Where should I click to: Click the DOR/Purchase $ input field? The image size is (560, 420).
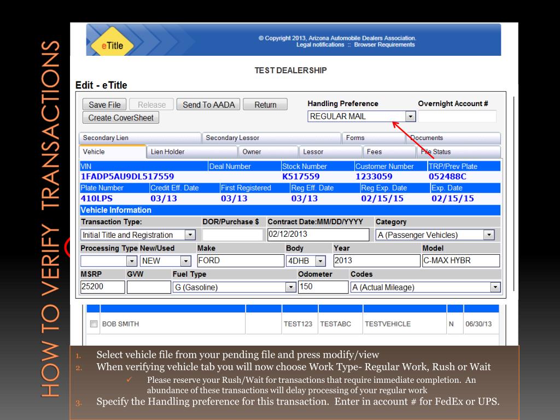click(x=232, y=235)
